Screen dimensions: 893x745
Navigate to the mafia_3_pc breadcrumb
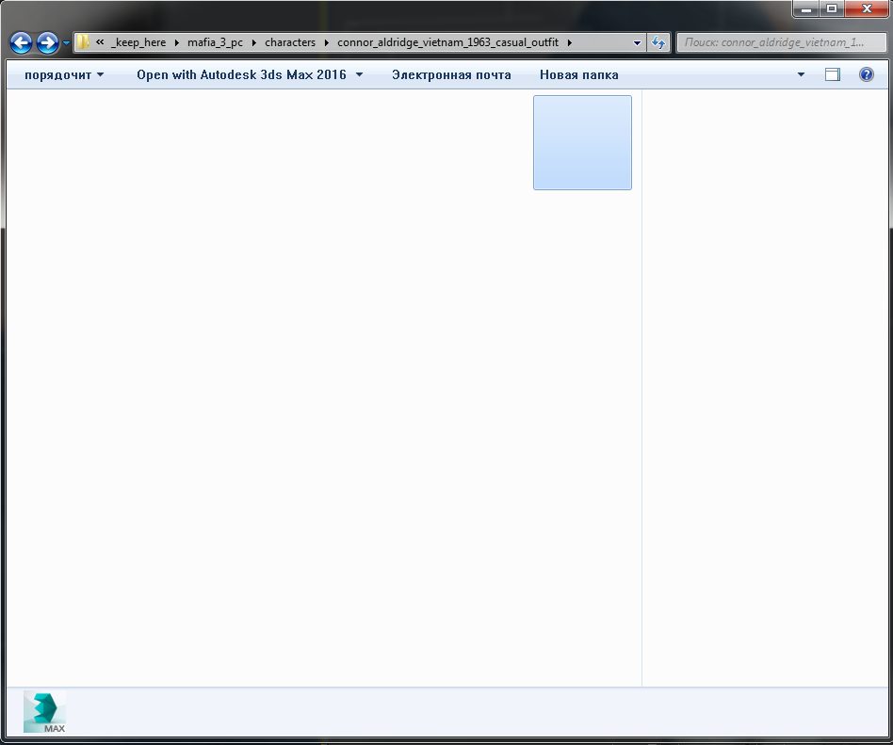click(216, 42)
